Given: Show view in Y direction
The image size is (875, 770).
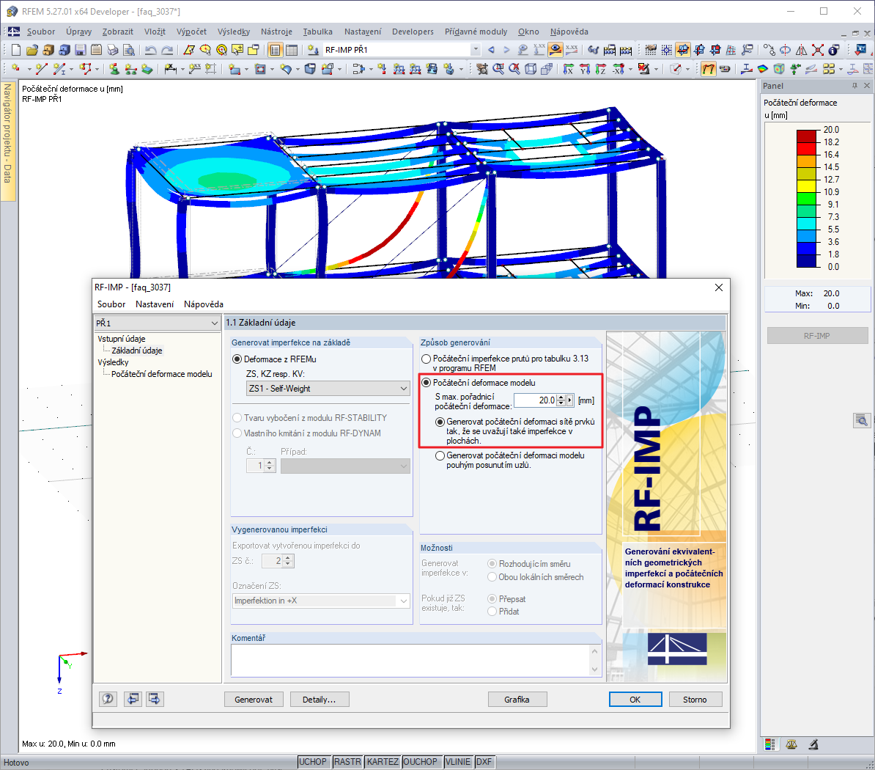Looking at the screenshot, I should [x=584, y=69].
